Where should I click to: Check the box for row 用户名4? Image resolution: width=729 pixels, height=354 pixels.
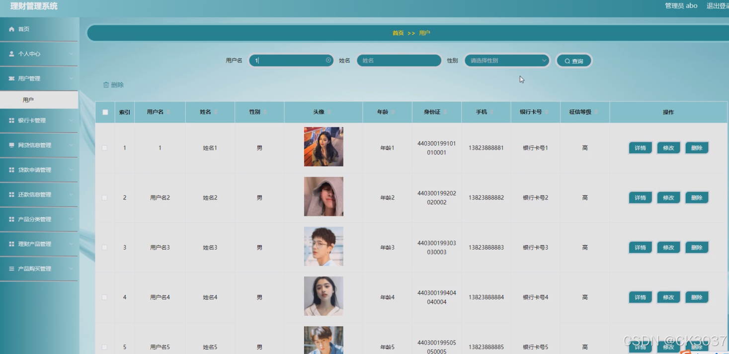tap(104, 297)
